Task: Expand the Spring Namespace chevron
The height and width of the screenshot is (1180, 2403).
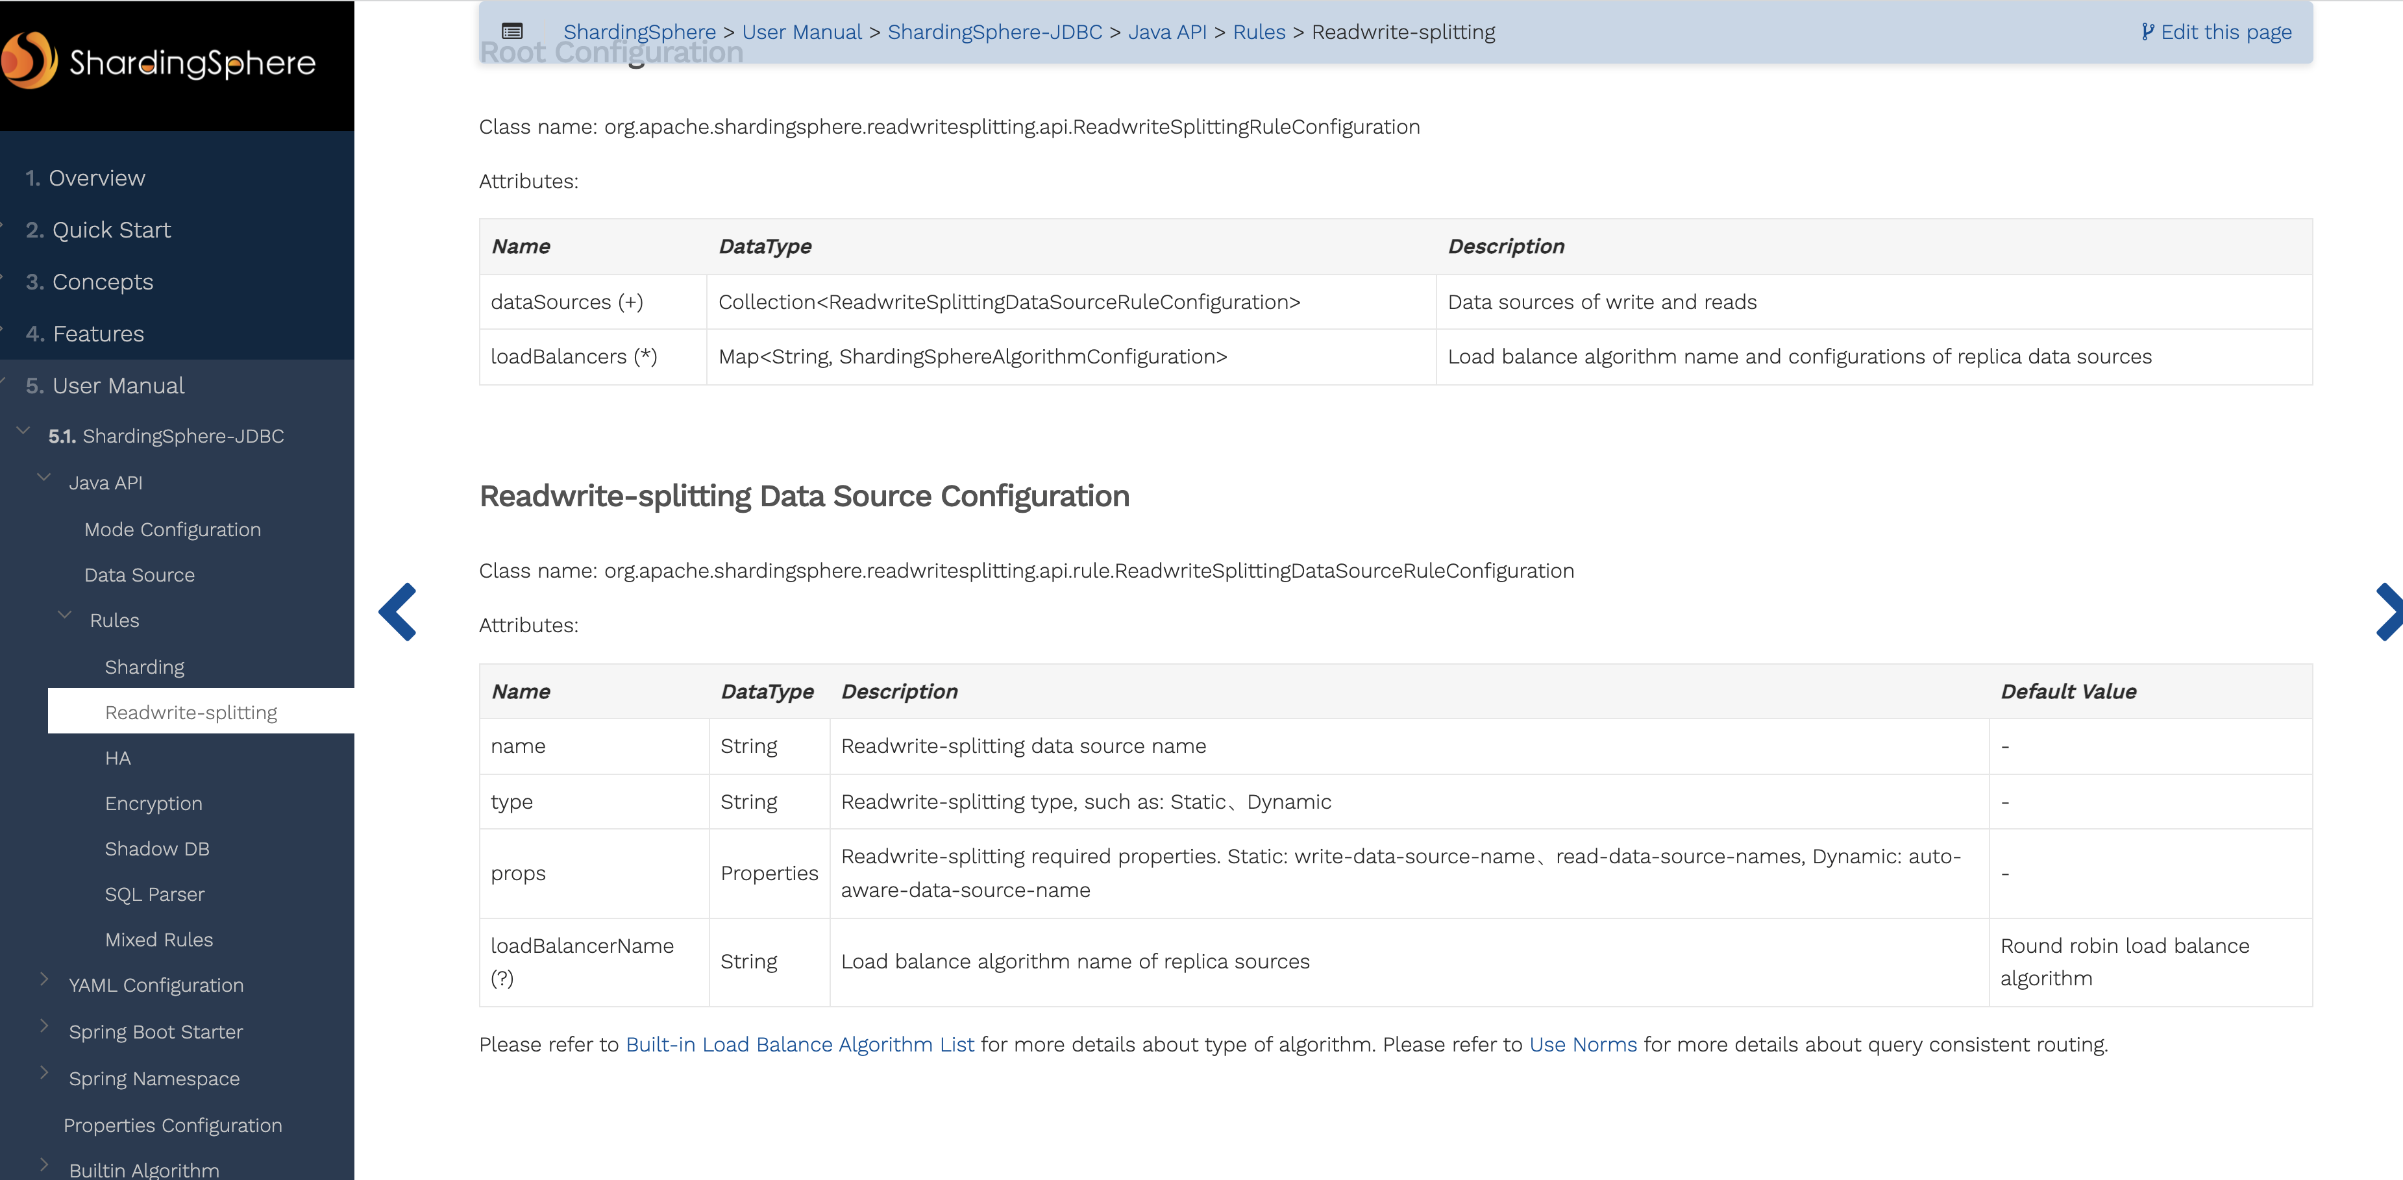Action: point(44,1072)
